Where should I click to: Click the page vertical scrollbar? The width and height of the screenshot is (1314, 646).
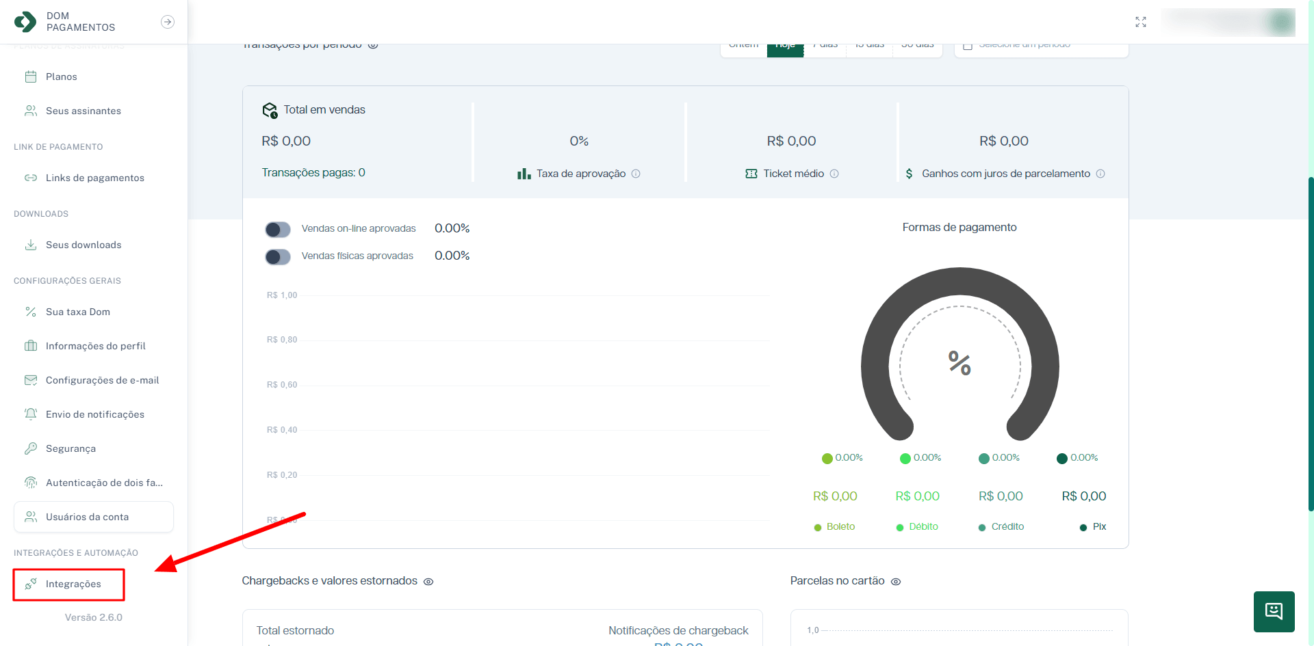pyautogui.click(x=1310, y=342)
